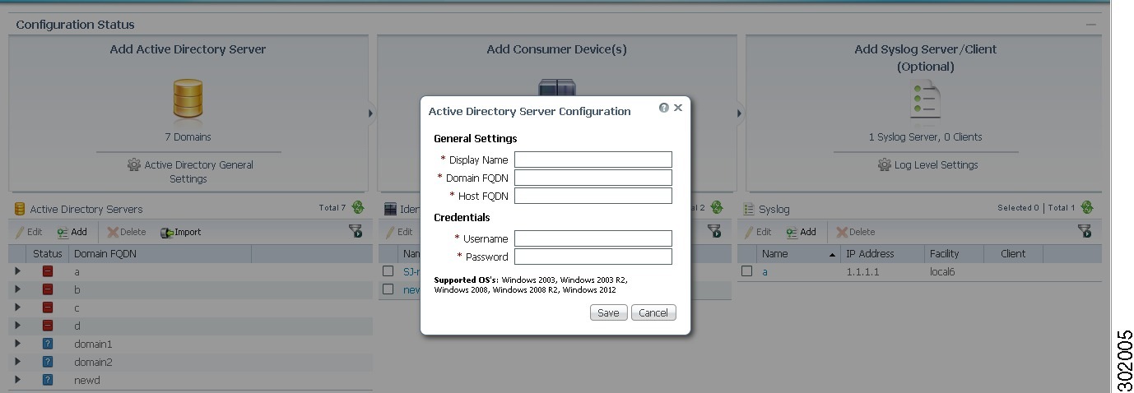Refresh the Active Directory Servers list

coord(358,207)
